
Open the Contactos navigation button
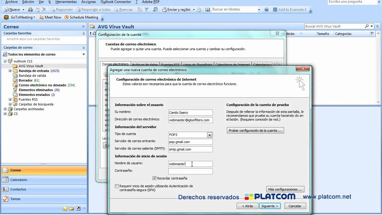pyautogui.click(x=44, y=189)
